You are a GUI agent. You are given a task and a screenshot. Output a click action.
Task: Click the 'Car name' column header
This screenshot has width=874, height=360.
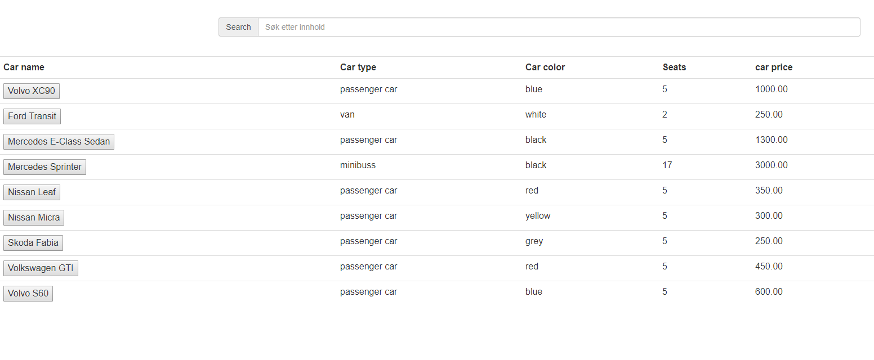[x=24, y=67]
